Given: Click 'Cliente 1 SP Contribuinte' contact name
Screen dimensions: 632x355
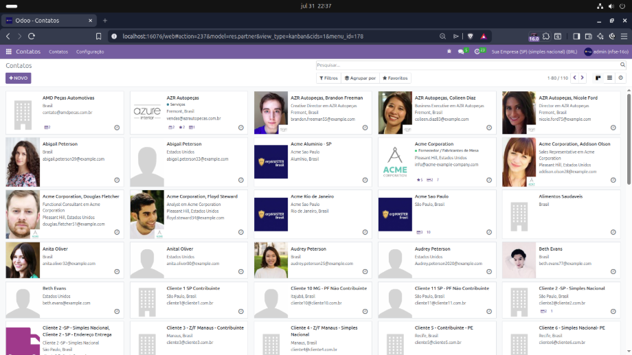Looking at the screenshot, I should [x=193, y=288].
